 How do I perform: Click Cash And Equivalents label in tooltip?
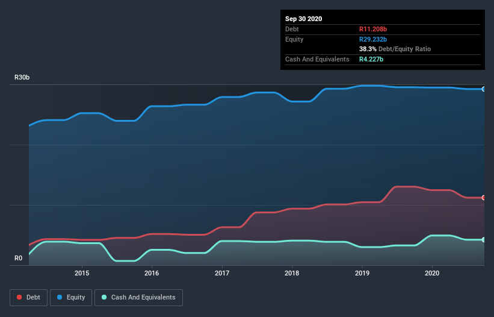point(317,59)
